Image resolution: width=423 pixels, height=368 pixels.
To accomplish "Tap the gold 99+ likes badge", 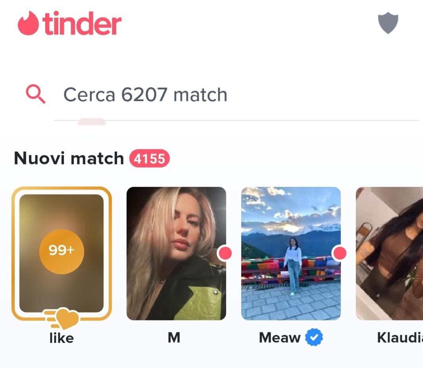I will [62, 251].
